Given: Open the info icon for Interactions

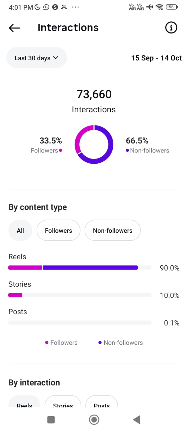Looking at the screenshot, I should pyautogui.click(x=171, y=28).
